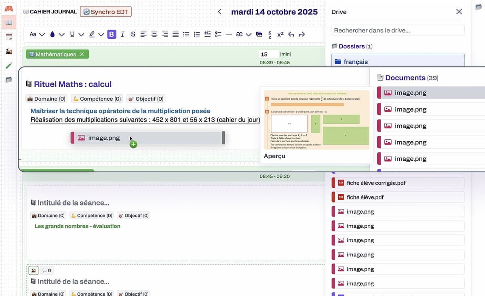Insert a bulleted list

click(x=186, y=34)
